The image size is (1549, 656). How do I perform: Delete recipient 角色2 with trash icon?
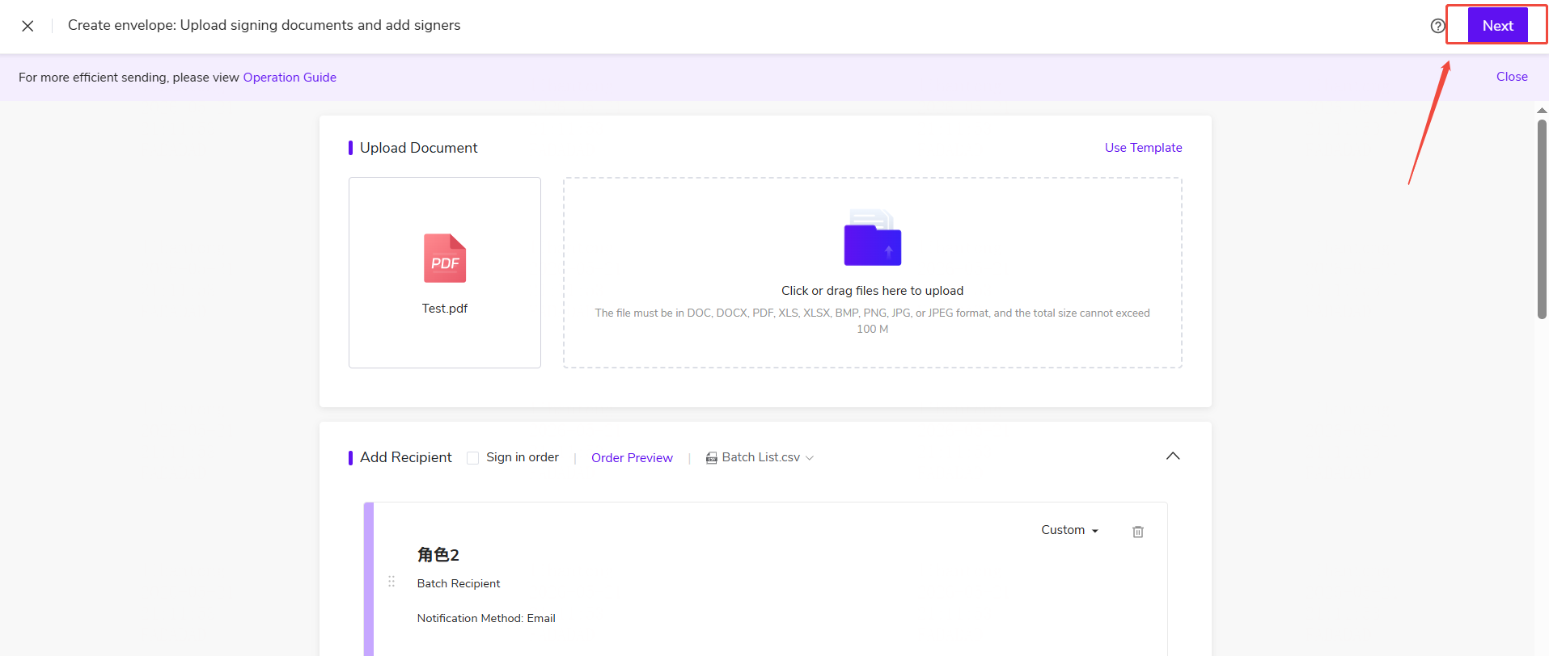pyautogui.click(x=1138, y=532)
